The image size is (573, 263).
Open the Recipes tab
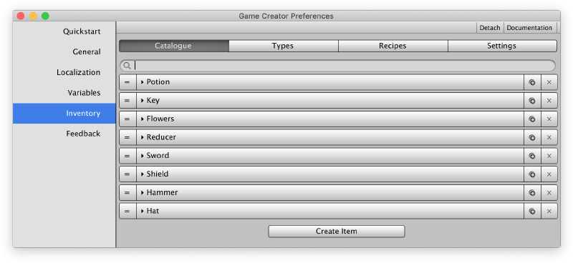[x=393, y=46]
